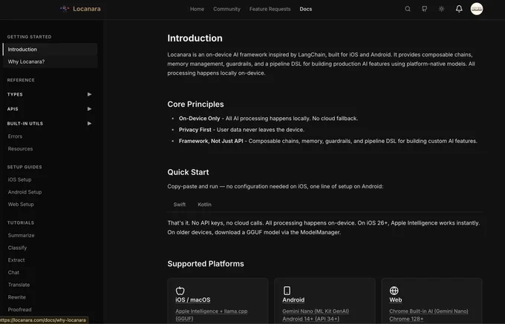The height and width of the screenshot is (324, 505).
Task: Open the Errors reference page
Action: pyautogui.click(x=15, y=136)
